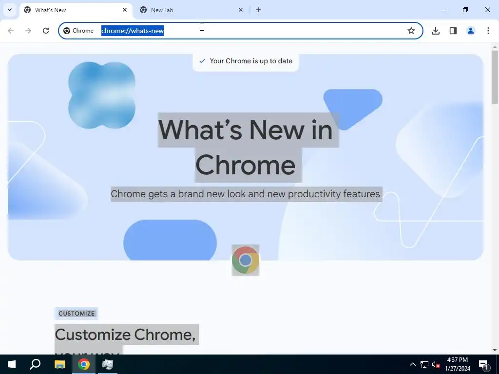This screenshot has height=374, width=499.
Task: Click the vertical scrollbar thumb
Action: 495,77
